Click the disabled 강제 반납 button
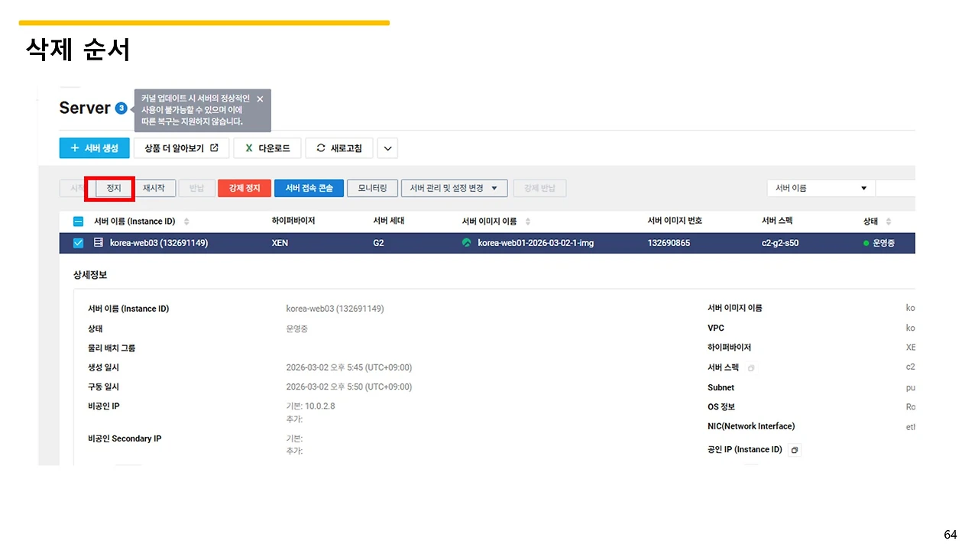This screenshot has height=550, width=978. 539,188
